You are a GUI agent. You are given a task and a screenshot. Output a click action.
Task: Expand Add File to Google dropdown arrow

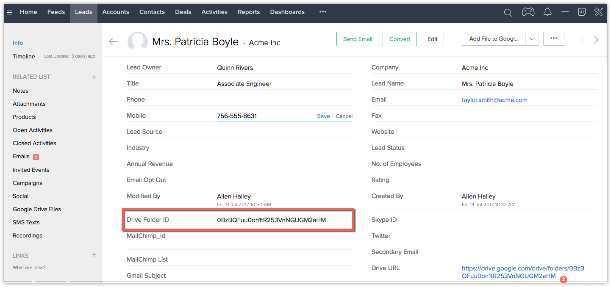pyautogui.click(x=532, y=39)
